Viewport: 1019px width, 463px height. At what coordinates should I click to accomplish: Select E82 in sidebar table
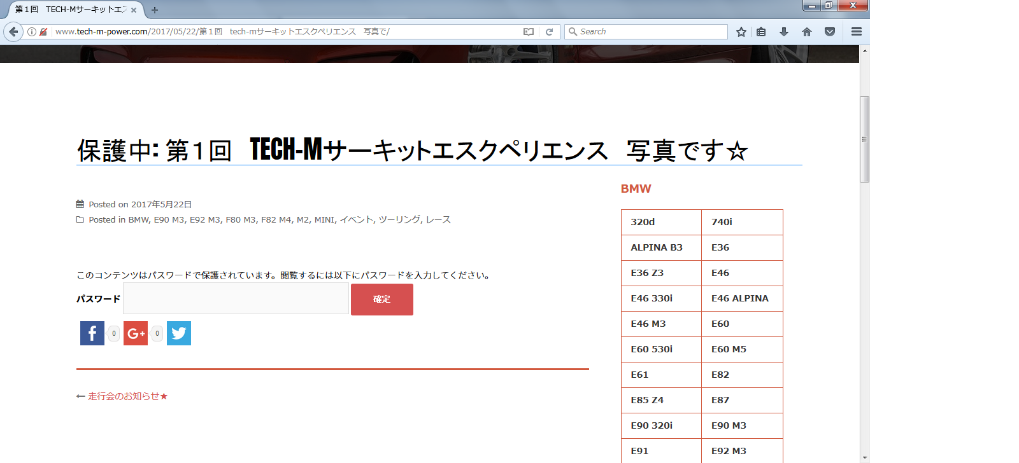click(x=720, y=375)
